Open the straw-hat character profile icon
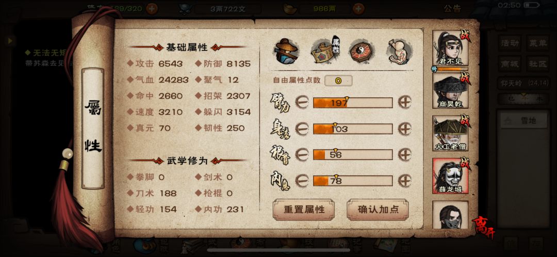557x257 pixels. point(286,52)
